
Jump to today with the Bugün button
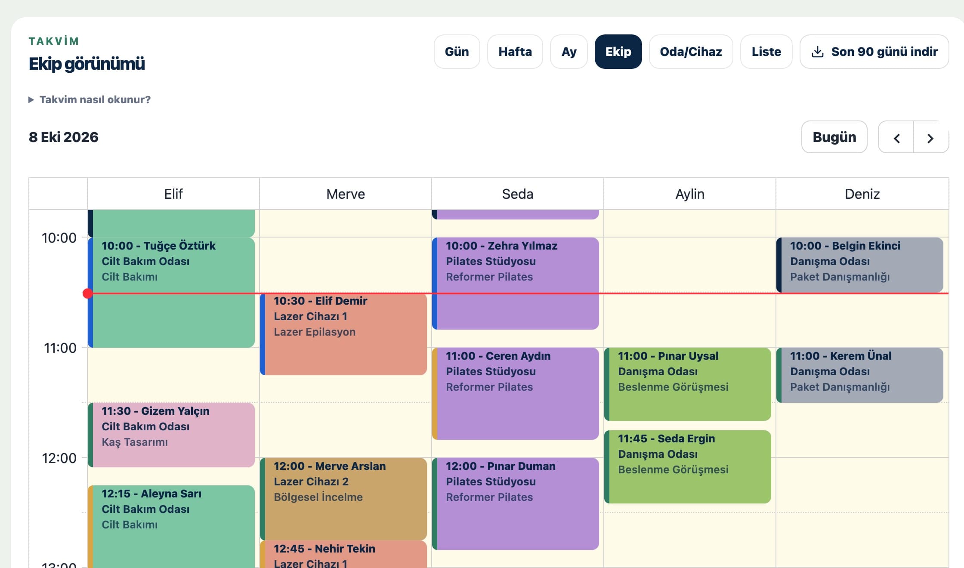click(x=834, y=137)
